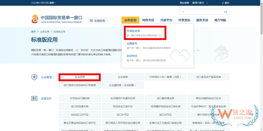Click the search magnifier icon
The width and height of the screenshot is (263, 131).
(x=226, y=12)
